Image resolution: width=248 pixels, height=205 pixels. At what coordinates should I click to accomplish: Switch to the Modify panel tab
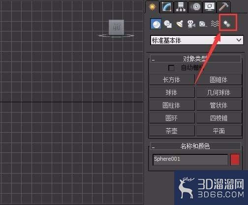pos(167,7)
